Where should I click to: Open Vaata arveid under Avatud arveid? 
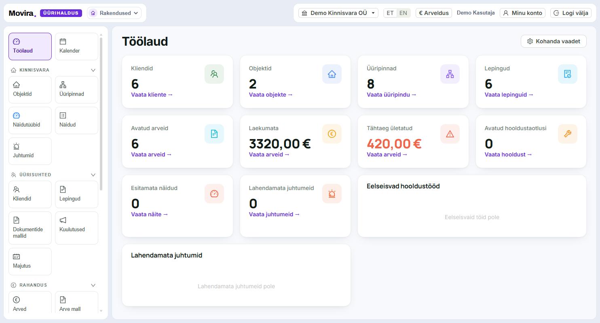(151, 154)
